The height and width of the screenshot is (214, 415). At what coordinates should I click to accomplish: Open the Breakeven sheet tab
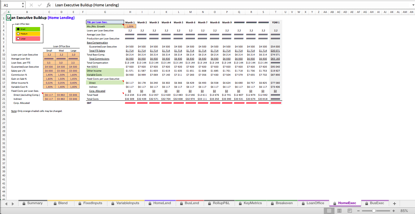coord(282,203)
